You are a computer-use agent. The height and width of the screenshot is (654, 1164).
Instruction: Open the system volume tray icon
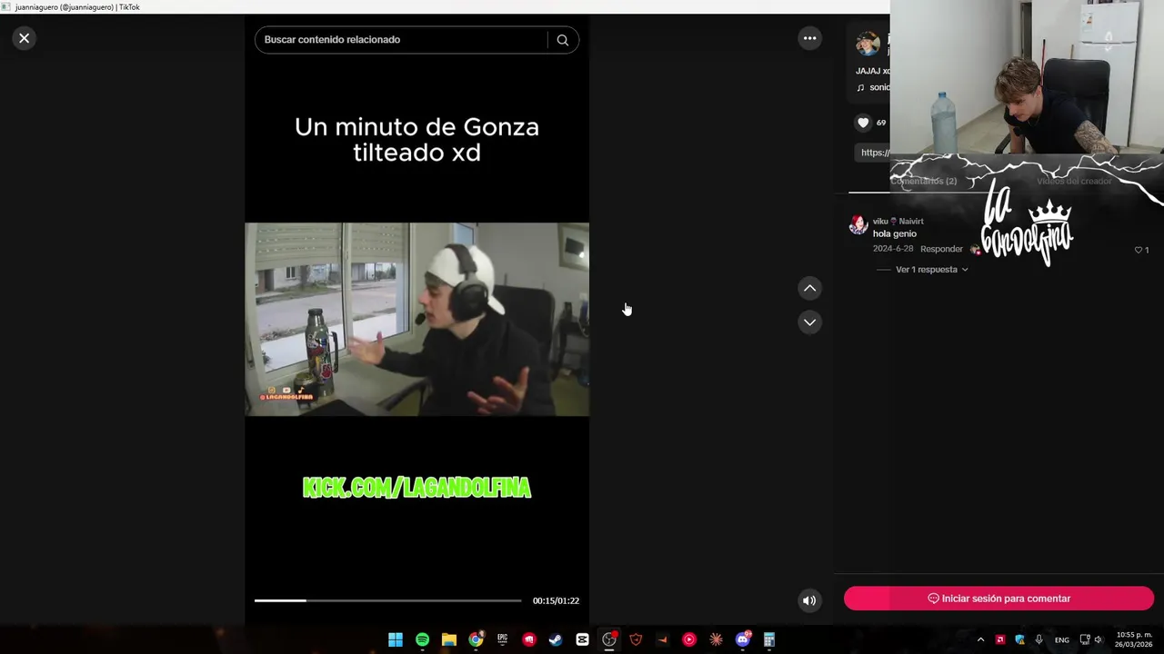click(x=1099, y=639)
